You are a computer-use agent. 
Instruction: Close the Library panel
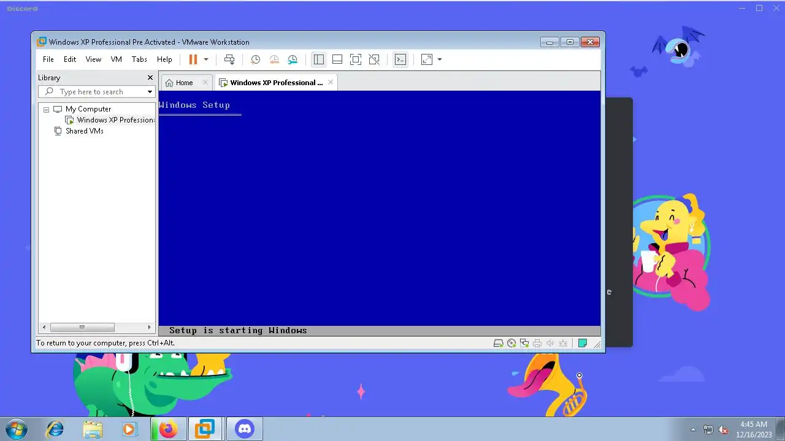(150, 78)
